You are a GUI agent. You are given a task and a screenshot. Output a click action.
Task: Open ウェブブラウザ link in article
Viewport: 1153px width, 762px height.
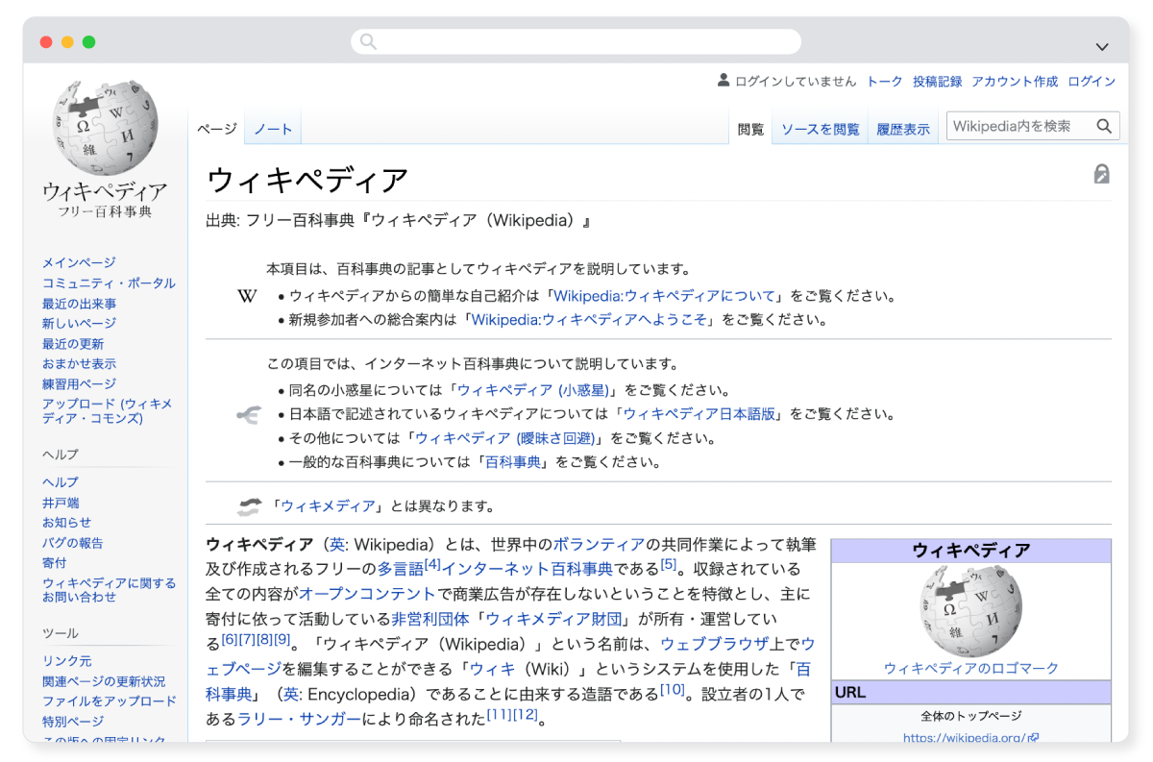[x=714, y=643]
